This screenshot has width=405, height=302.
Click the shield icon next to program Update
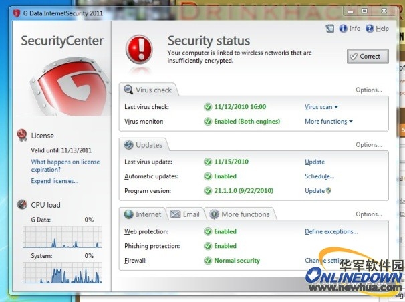click(329, 190)
